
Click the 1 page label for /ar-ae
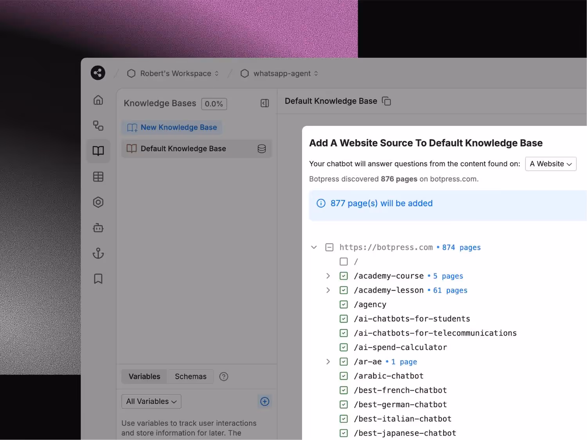404,362
